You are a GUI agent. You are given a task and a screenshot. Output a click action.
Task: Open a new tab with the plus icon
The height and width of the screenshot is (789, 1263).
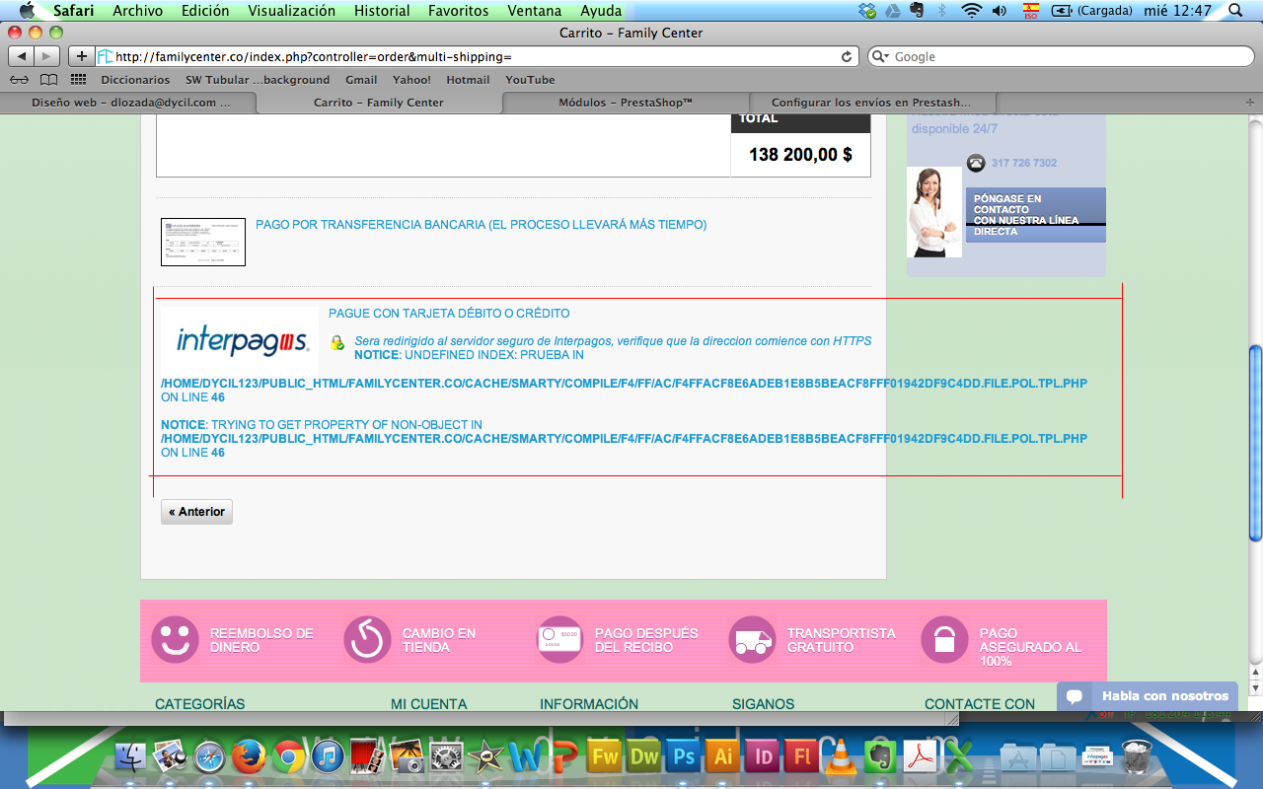coord(1251,103)
